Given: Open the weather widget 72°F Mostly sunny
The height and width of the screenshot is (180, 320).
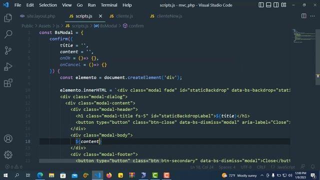Looking at the screenshot, I should (x=239, y=175).
